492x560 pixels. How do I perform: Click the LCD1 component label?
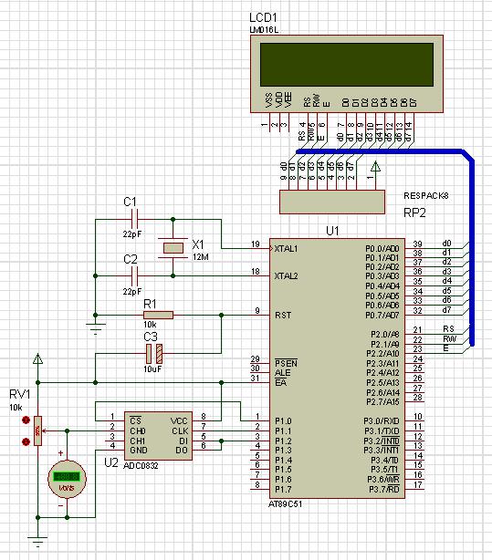tap(263, 17)
